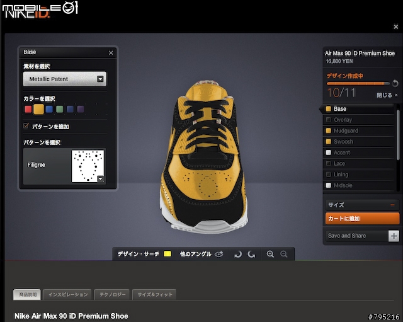Zoom out of the shoe
Screen dimensions: 403x322
pyautogui.click(x=284, y=254)
